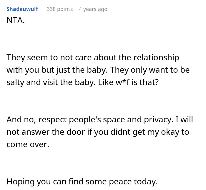The image size is (206, 190).
Task: Click the line starting 'not answer the door'
Action: point(97,131)
